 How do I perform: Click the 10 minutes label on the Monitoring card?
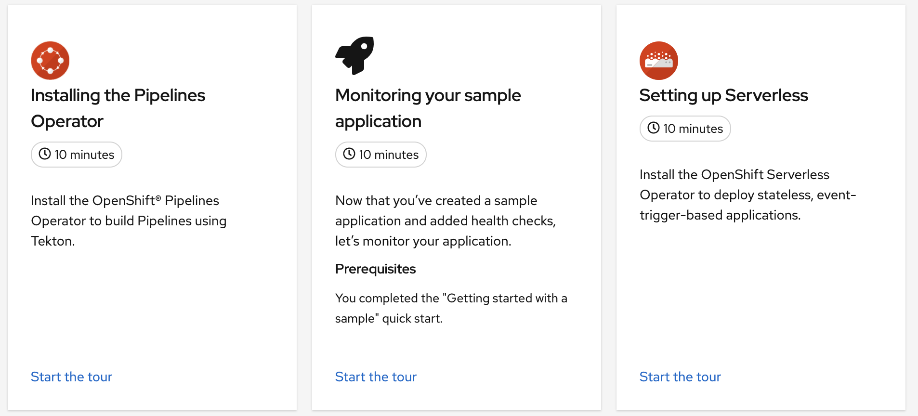(x=389, y=155)
